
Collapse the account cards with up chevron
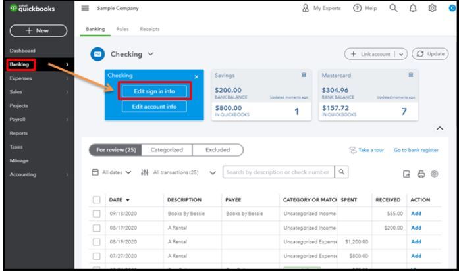tap(440, 128)
